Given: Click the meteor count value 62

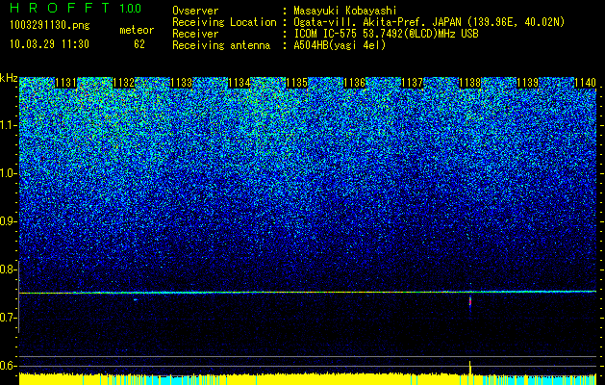Looking at the screenshot, I should [139, 44].
